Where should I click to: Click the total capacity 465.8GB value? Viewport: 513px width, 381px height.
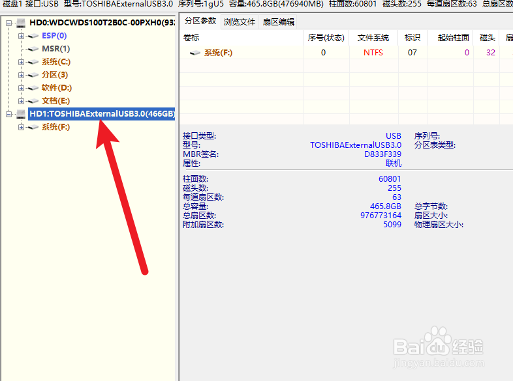[386, 206]
